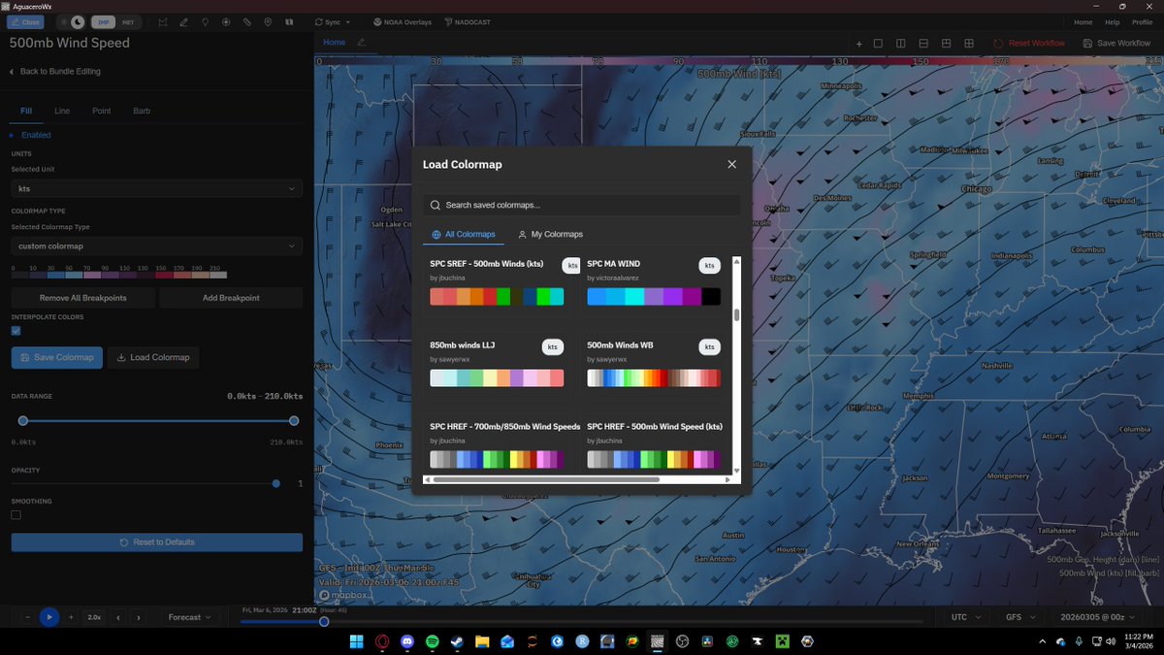Choose single-pane layout icon

click(878, 44)
